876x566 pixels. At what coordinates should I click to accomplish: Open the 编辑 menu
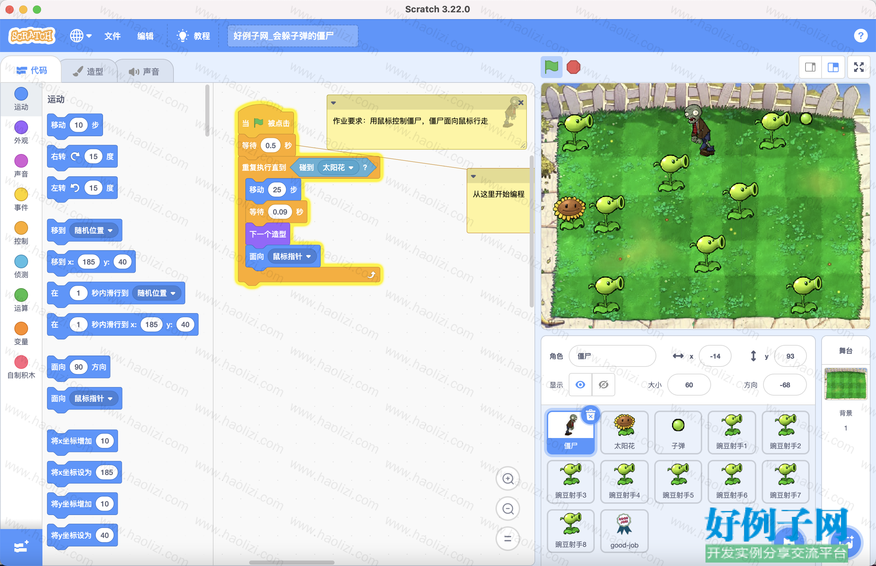coord(145,36)
